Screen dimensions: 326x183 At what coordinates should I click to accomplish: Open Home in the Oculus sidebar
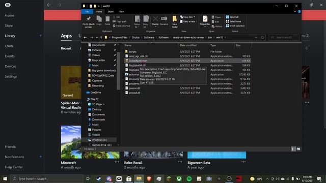point(10,16)
